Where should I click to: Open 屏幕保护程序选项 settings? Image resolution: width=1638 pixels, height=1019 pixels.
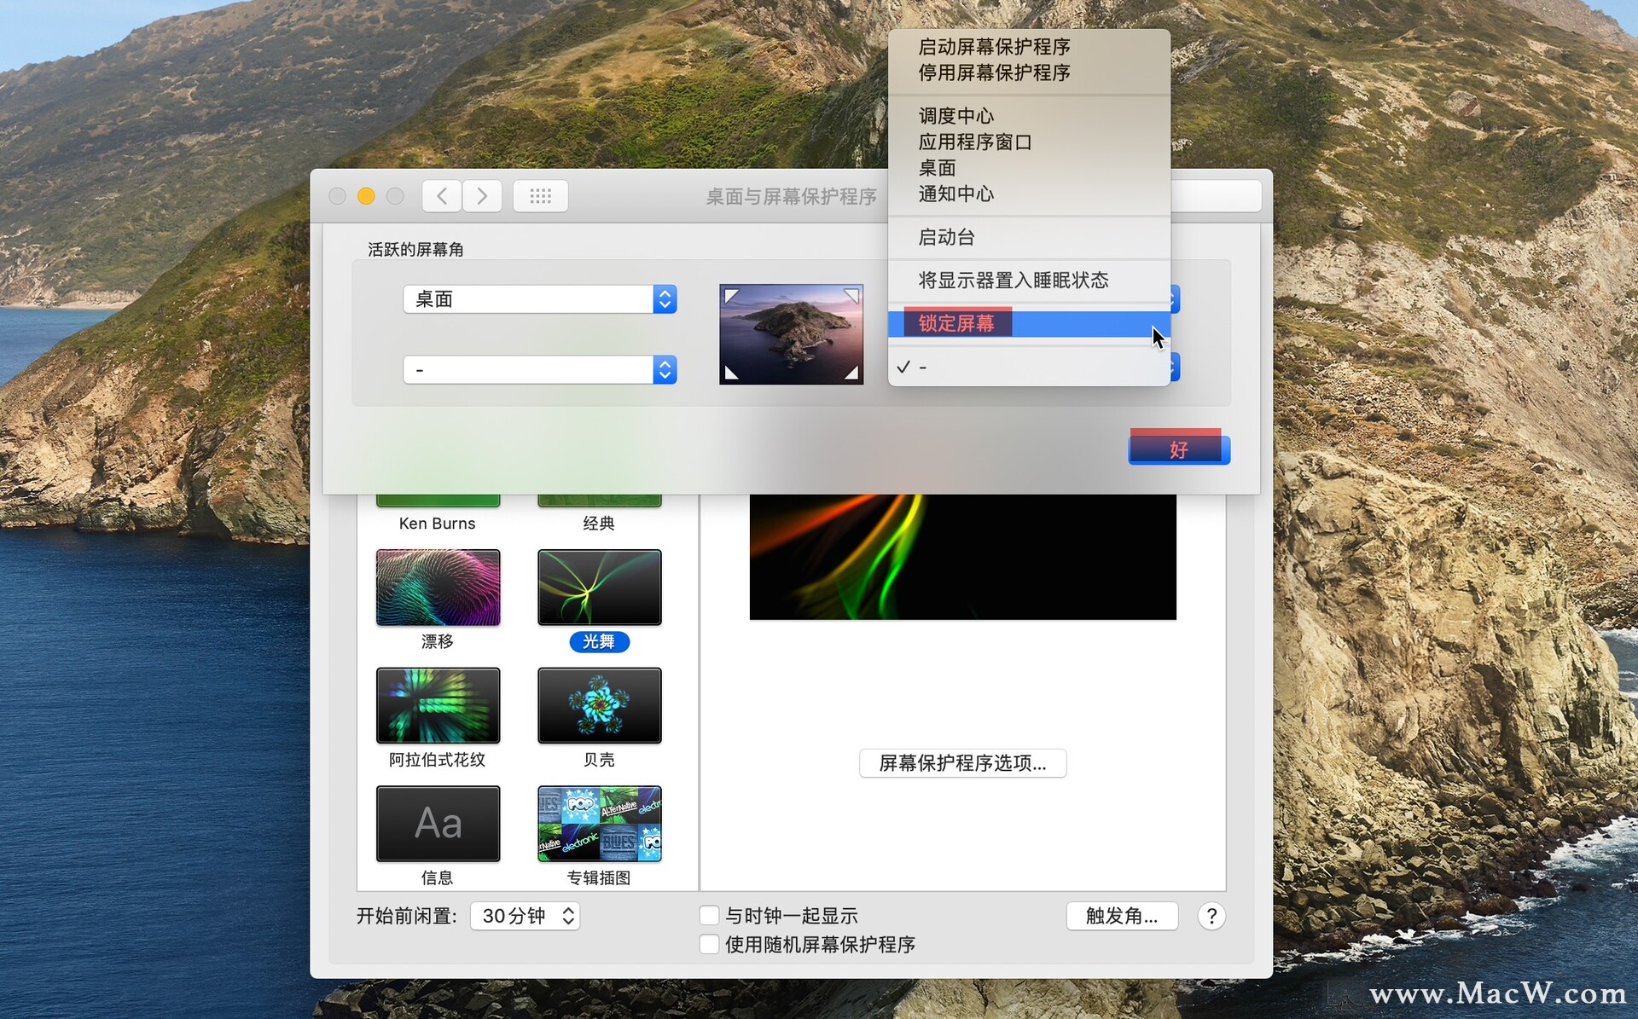[x=962, y=763]
